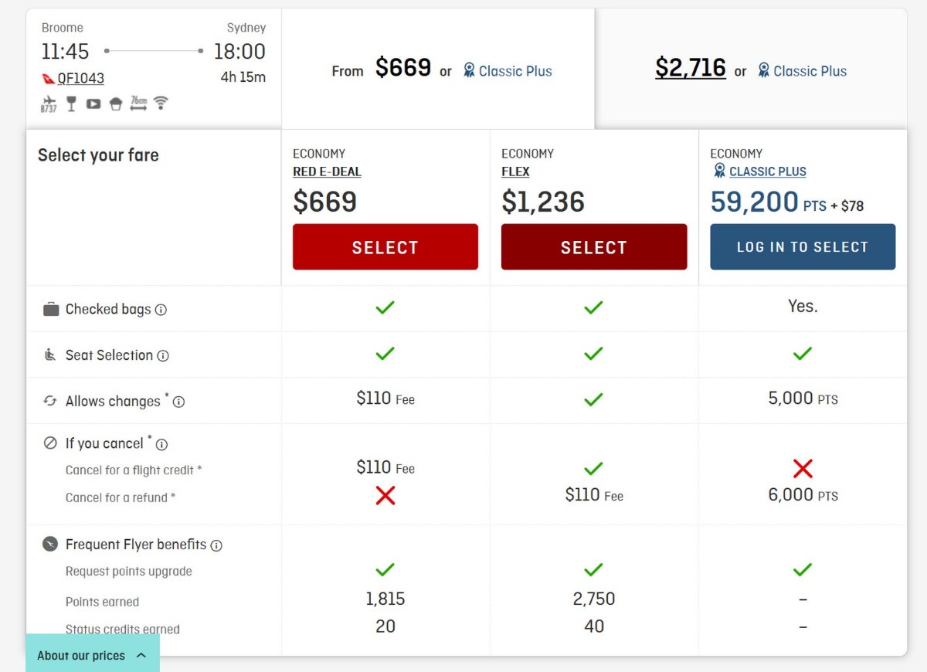Select the $669 Red e-Deal fare
Viewport: 927px width, 672px height.
(385, 247)
